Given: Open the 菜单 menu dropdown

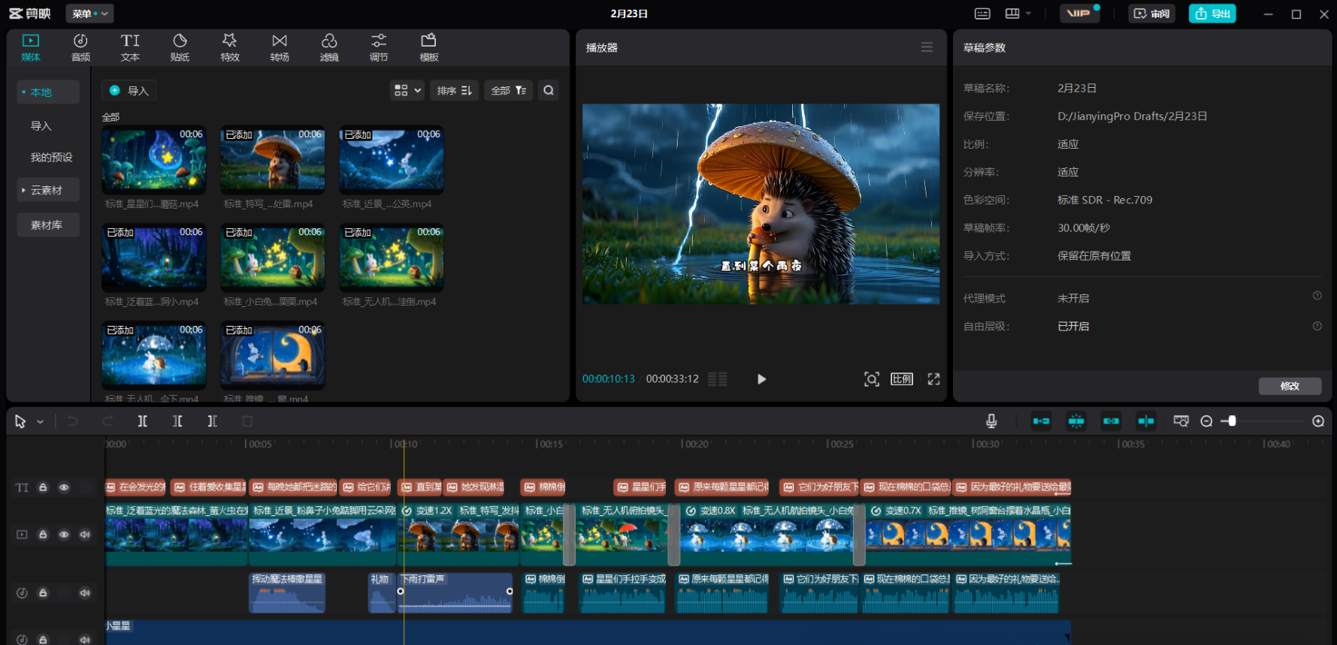Looking at the screenshot, I should tap(90, 14).
